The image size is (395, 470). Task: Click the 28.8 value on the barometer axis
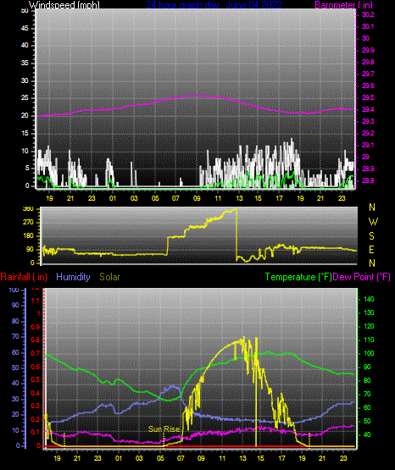[368, 180]
